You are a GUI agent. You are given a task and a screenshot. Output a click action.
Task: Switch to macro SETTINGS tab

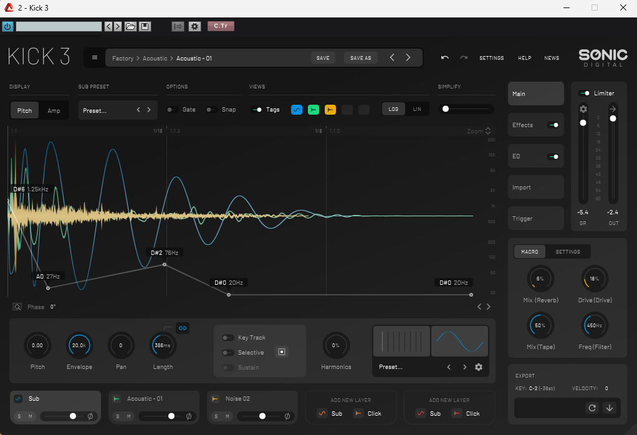pyautogui.click(x=568, y=252)
